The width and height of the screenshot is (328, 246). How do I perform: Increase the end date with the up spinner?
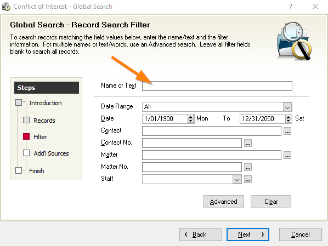click(x=289, y=117)
